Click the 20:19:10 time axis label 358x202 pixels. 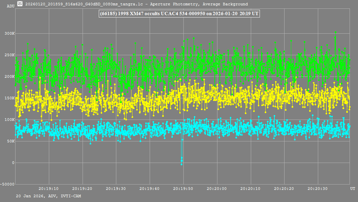(x=49, y=189)
